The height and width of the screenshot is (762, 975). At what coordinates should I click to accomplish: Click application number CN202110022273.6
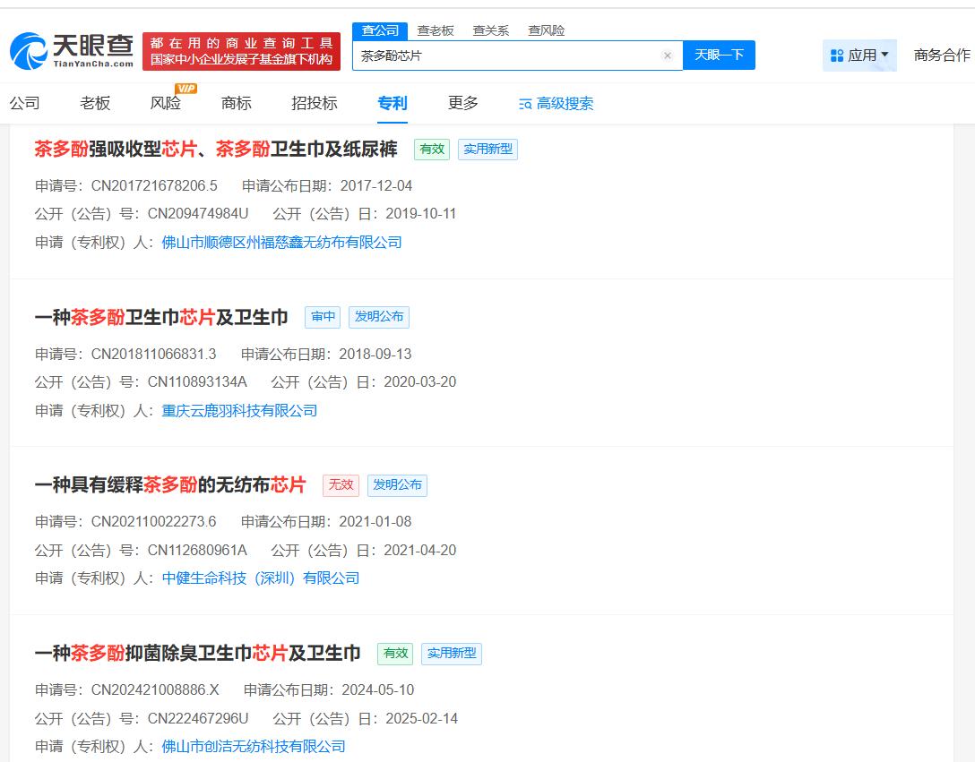pos(153,522)
